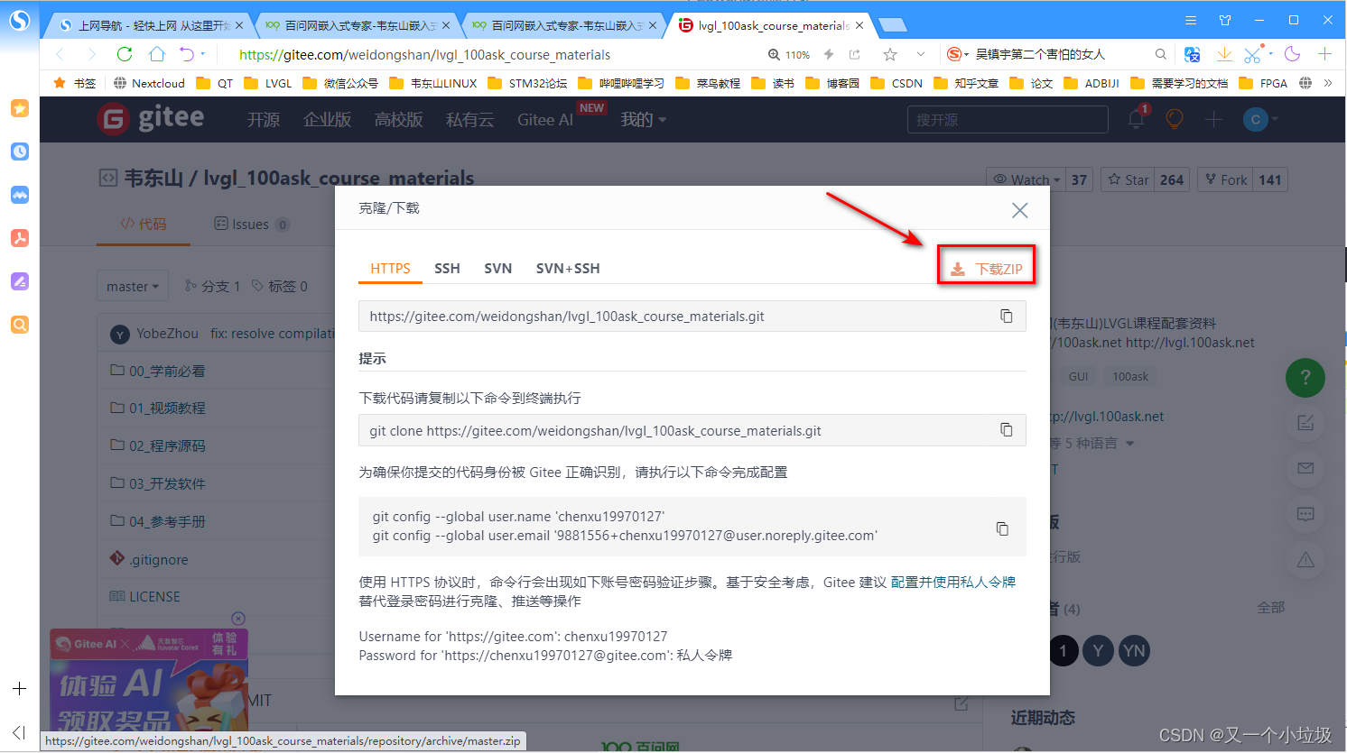Download the repository as ZIP
Viewport: 1347px width, 753px height.
click(x=986, y=269)
